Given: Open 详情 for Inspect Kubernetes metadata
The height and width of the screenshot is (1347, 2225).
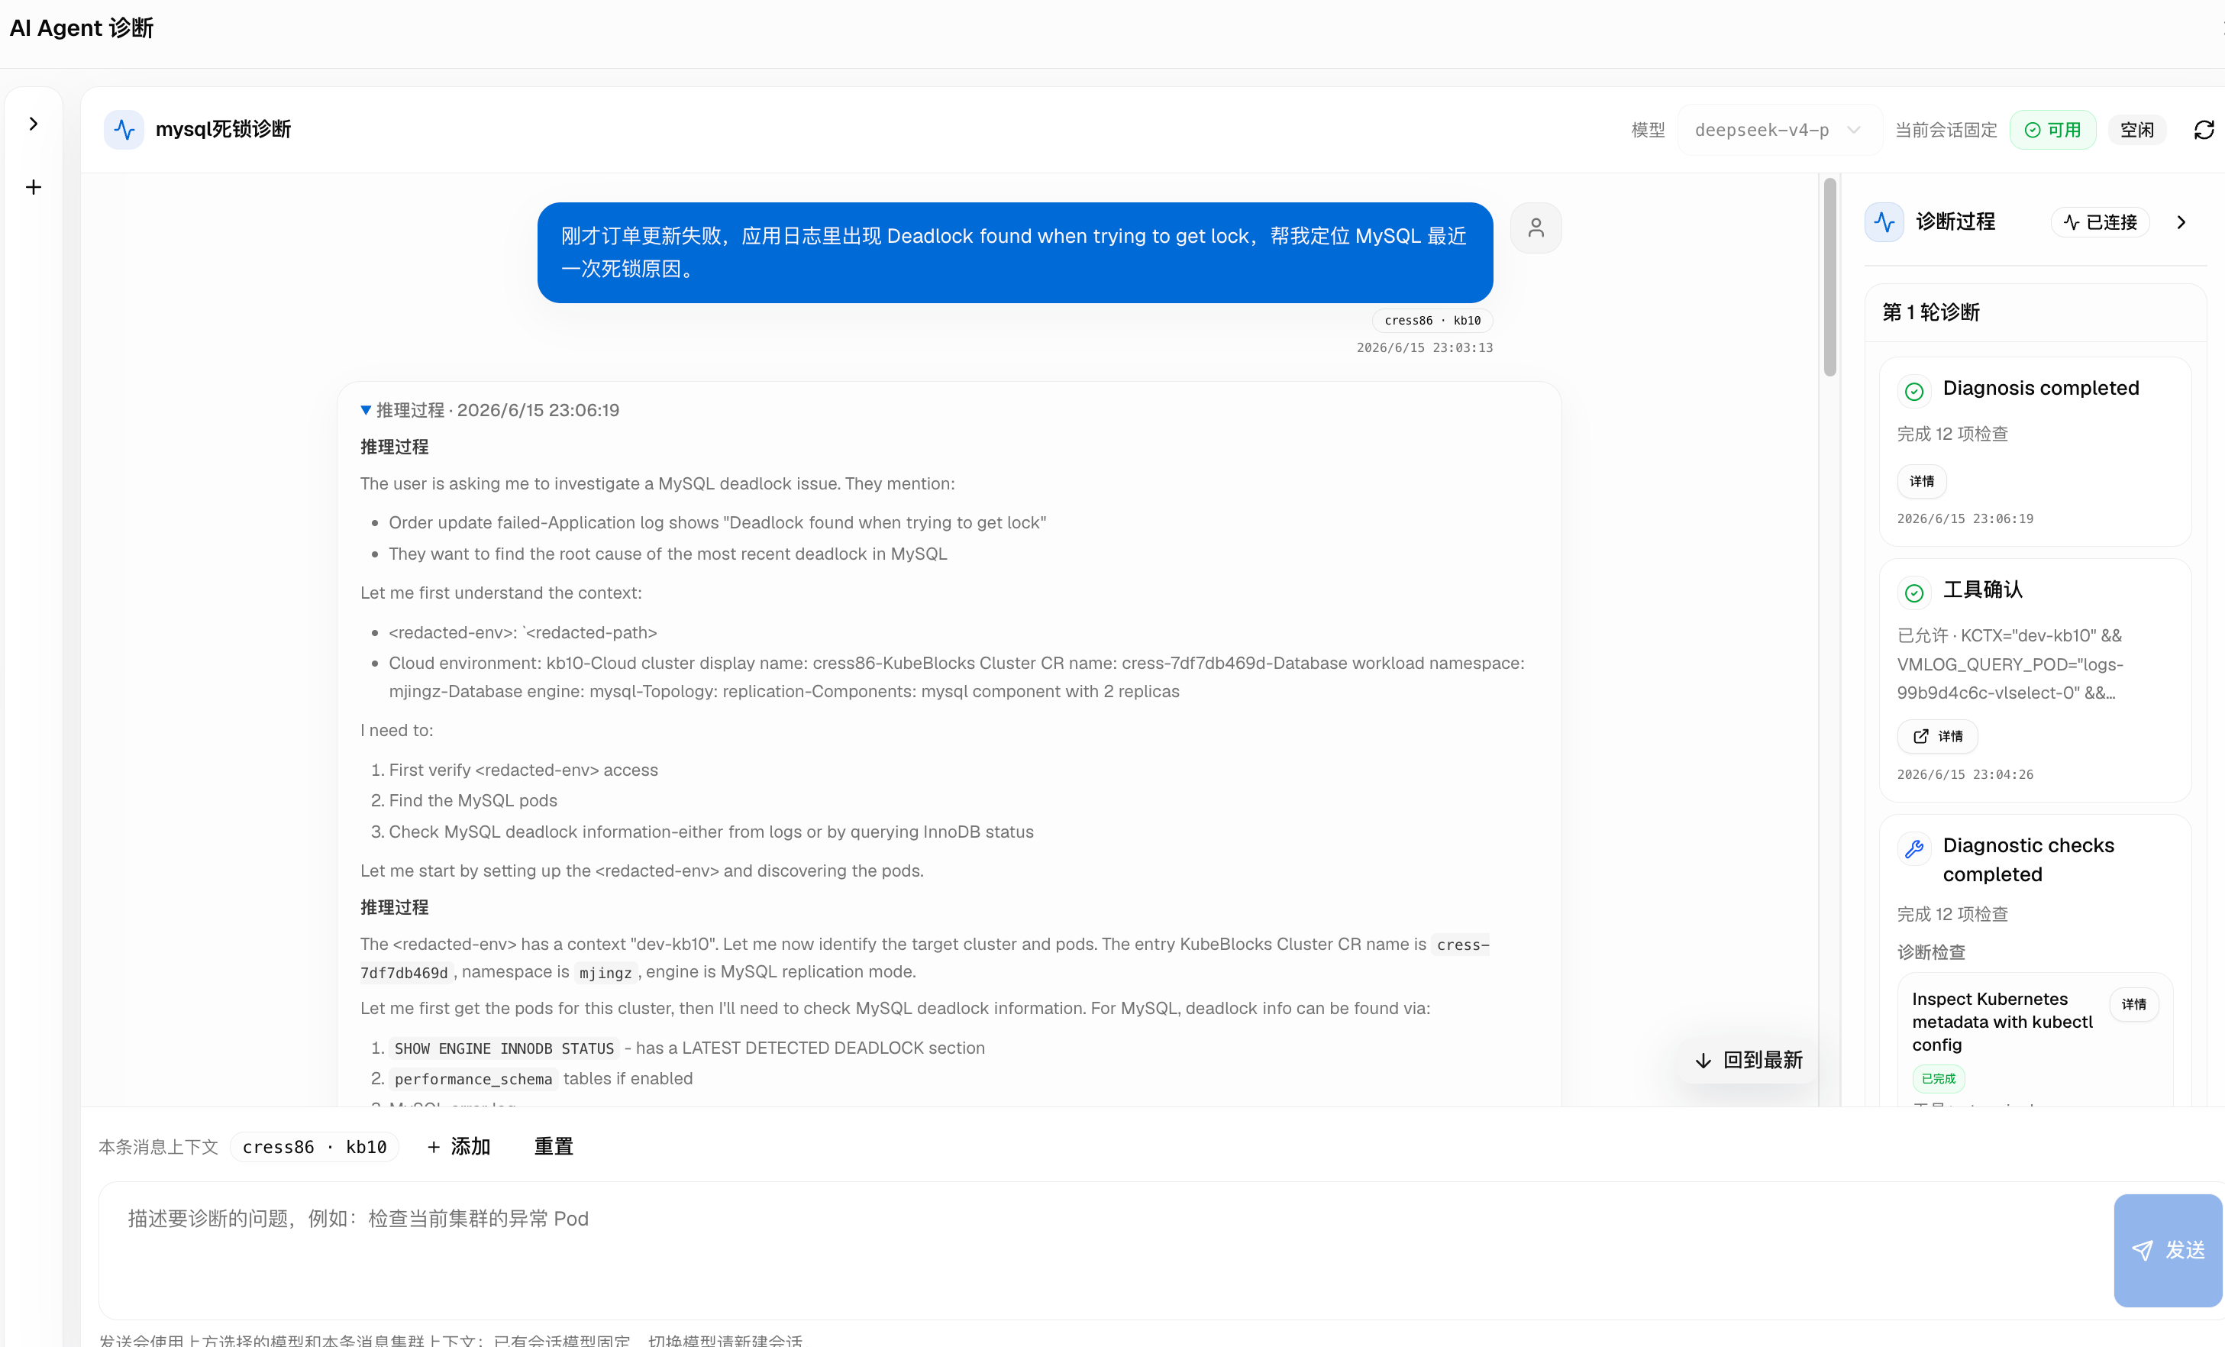Looking at the screenshot, I should click(x=2134, y=1005).
